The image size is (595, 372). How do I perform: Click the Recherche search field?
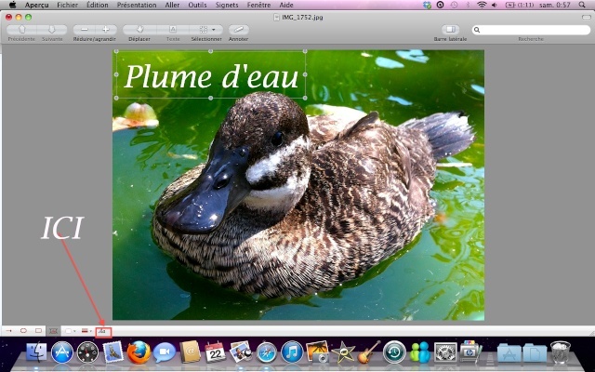[531, 30]
